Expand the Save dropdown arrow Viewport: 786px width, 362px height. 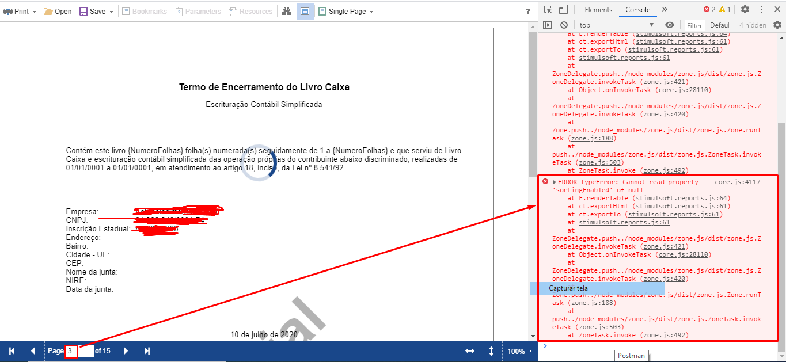[111, 12]
